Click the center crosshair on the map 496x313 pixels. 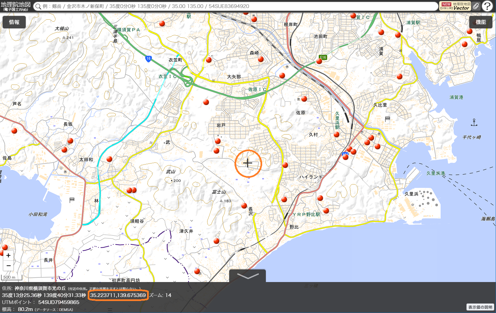(248, 163)
